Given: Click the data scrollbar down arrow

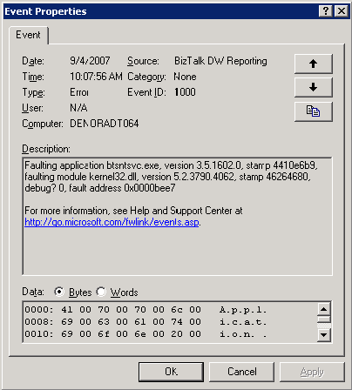Looking at the screenshot, I should (323, 335).
